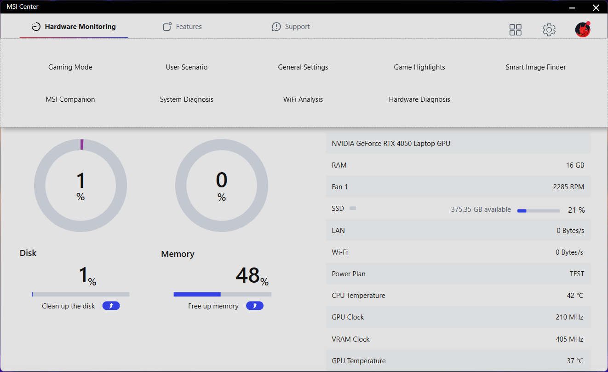Open the apps grid view icon
Image resolution: width=608 pixels, height=372 pixels.
516,30
